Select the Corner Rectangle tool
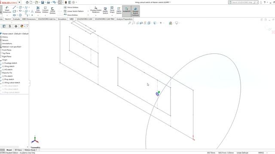Viewport: 275px width, 154px height. pyautogui.click(x=14, y=12)
